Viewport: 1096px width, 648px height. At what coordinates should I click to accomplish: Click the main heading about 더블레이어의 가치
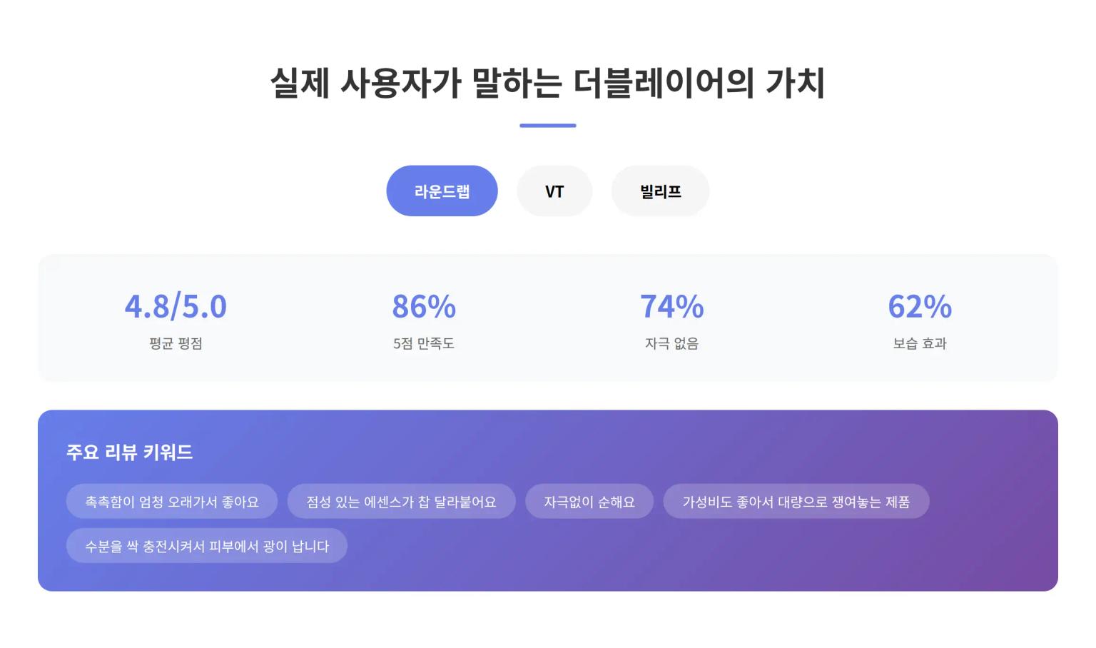click(548, 81)
